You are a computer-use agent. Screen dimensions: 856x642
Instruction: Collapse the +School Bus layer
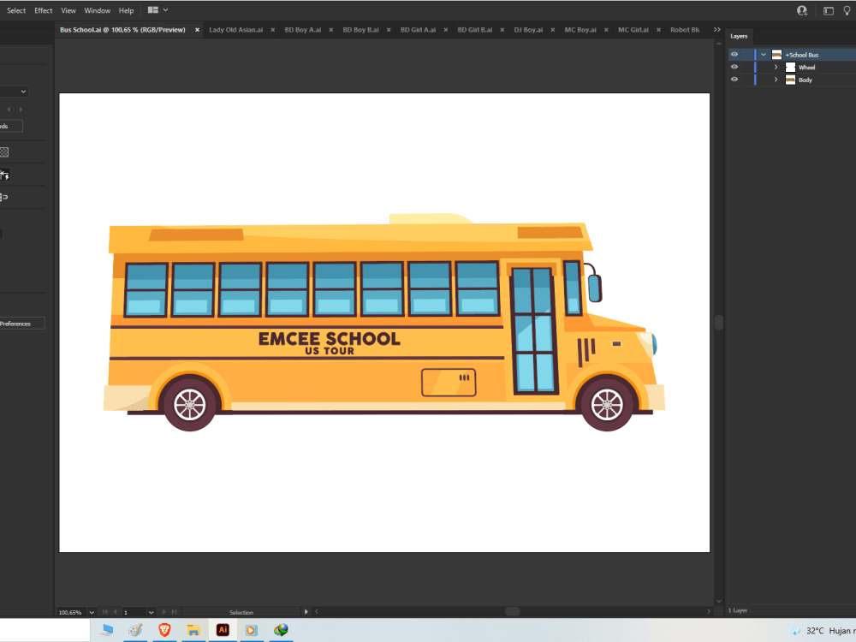(764, 55)
